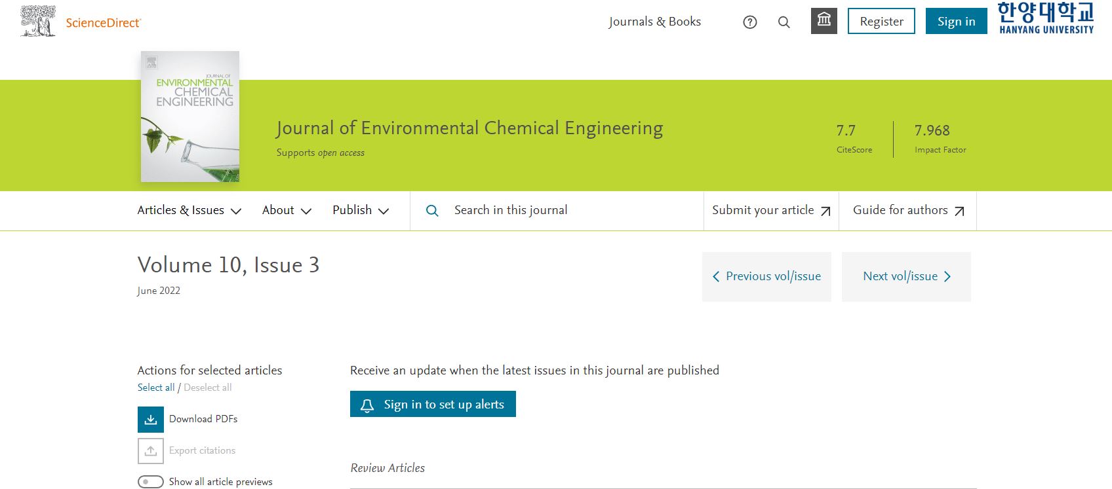This screenshot has width=1112, height=489.
Task: Click the ScienceDirect wordmark
Action: 103,23
